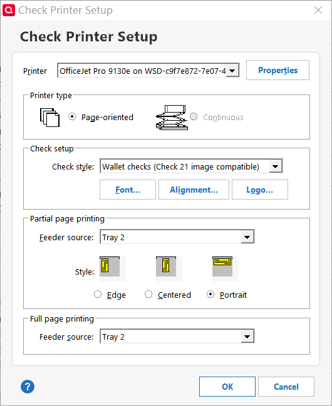Click the Font... button
This screenshot has width=332, height=406.
[x=128, y=190]
